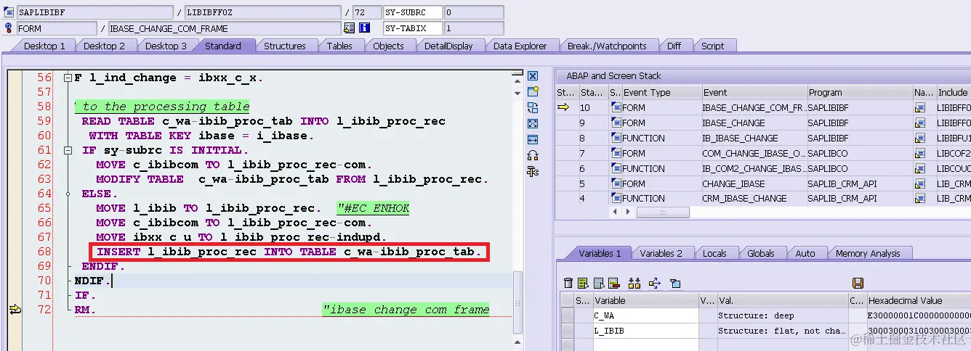
Task: Open the Break./Watchpoints tab
Action: click(x=607, y=46)
